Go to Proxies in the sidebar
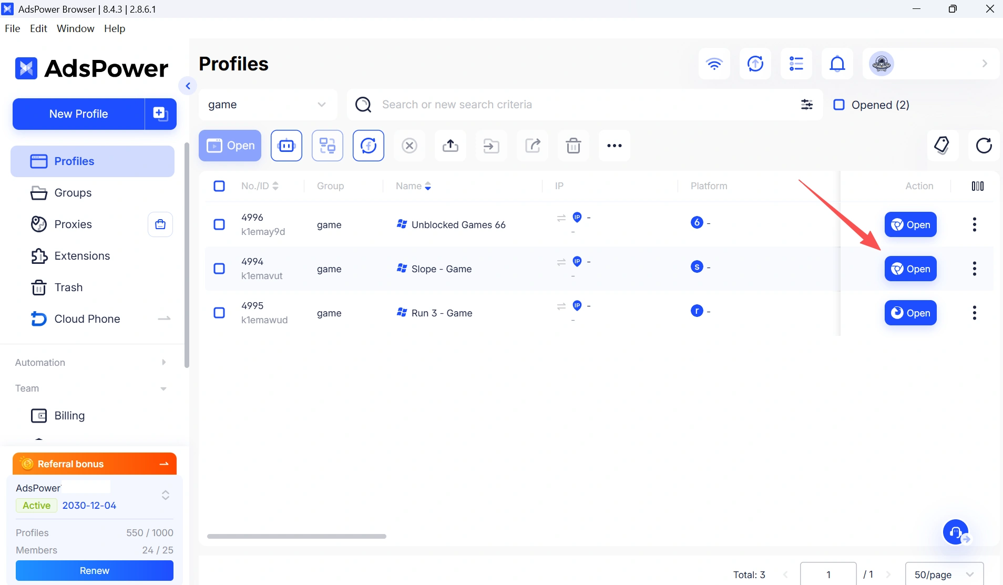The height and width of the screenshot is (585, 1003). (x=73, y=224)
